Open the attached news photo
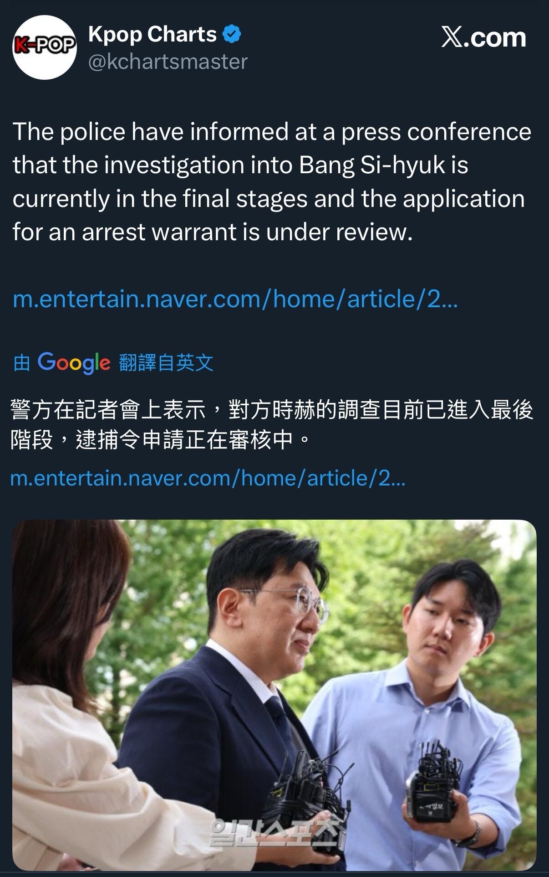Viewport: 549px width, 877px height. [274, 695]
